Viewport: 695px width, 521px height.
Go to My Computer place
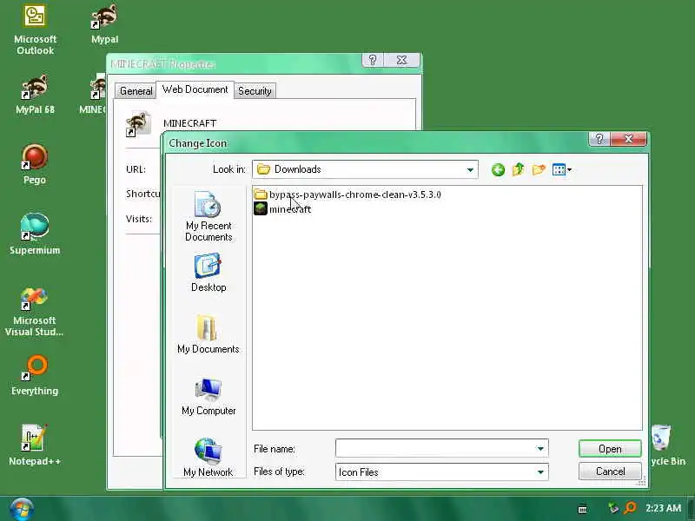pos(208,397)
